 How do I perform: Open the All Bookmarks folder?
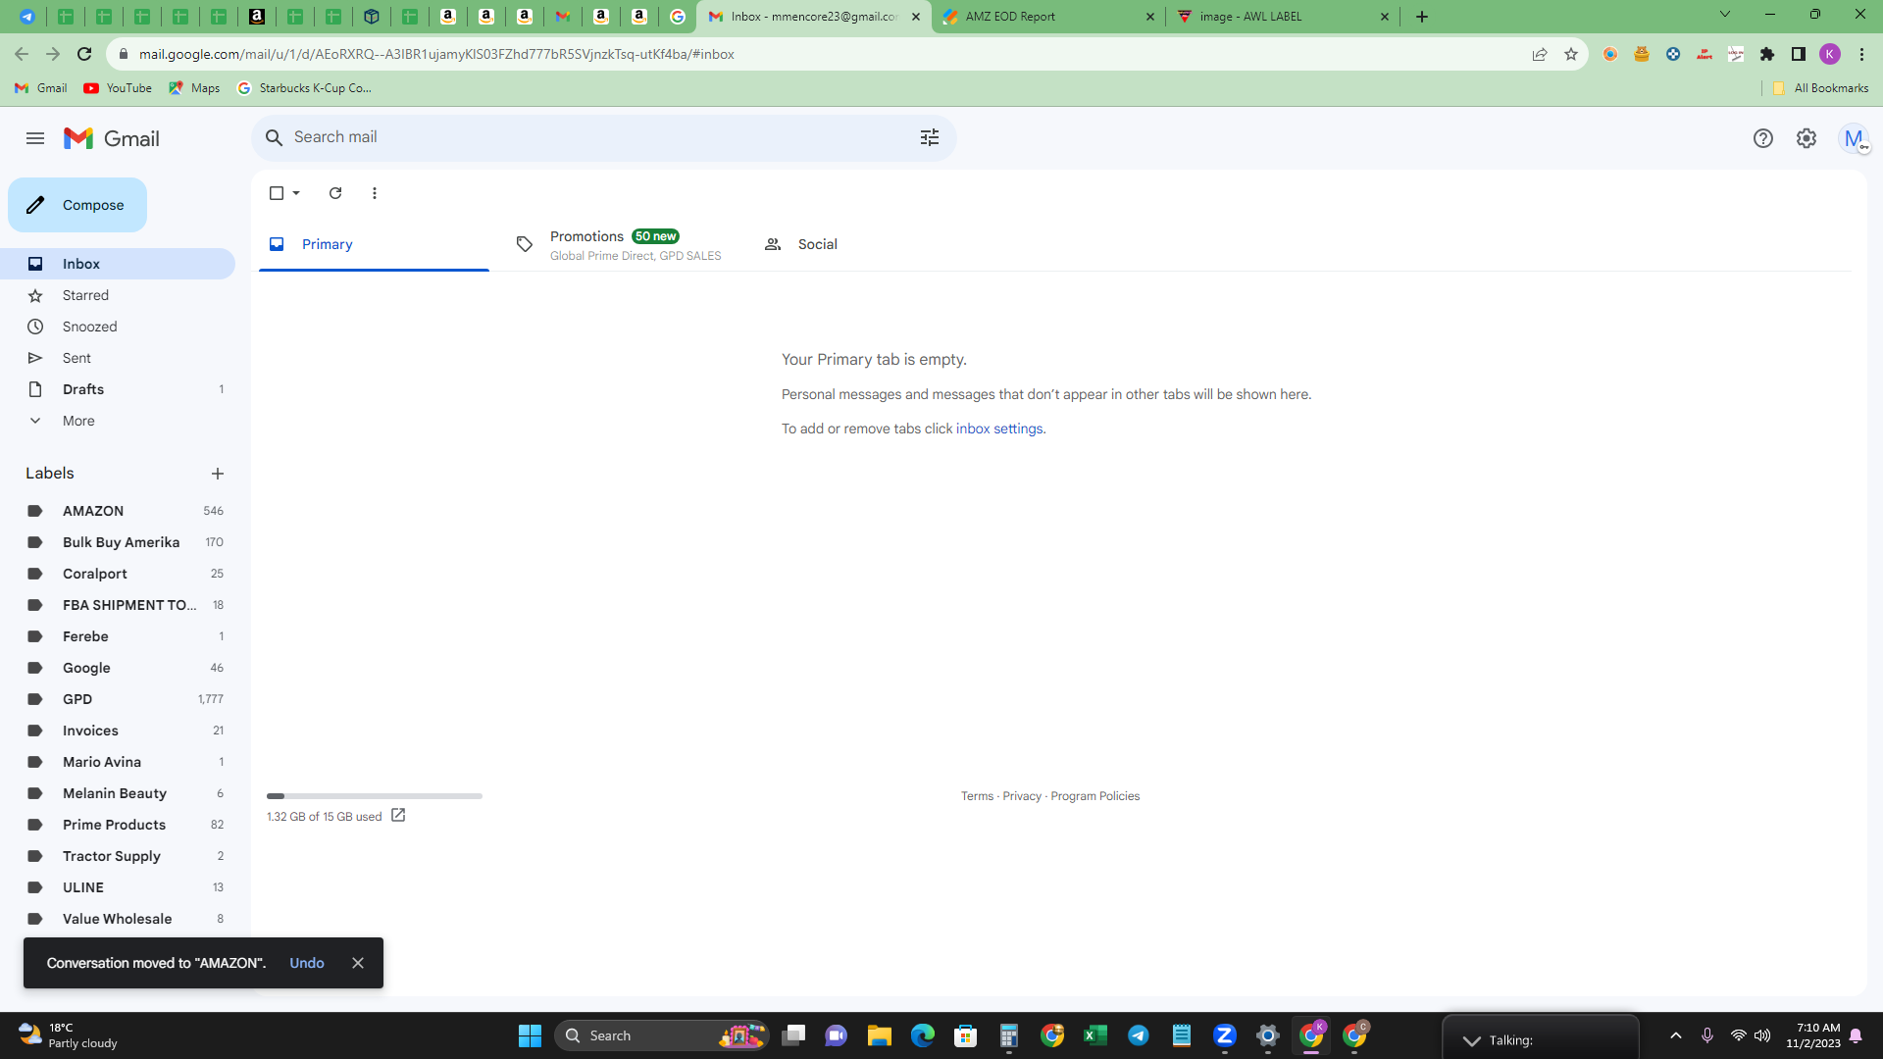(x=1820, y=88)
